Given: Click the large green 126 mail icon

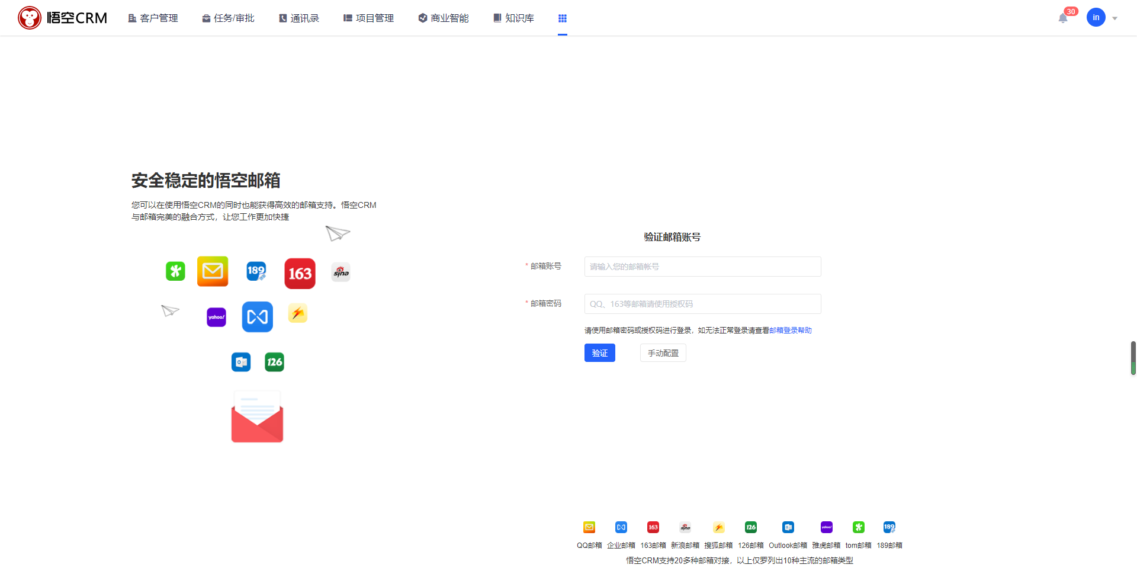Looking at the screenshot, I should tap(275, 362).
